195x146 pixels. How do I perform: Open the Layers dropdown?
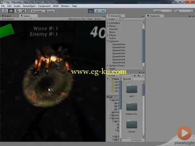(x=162, y=11)
